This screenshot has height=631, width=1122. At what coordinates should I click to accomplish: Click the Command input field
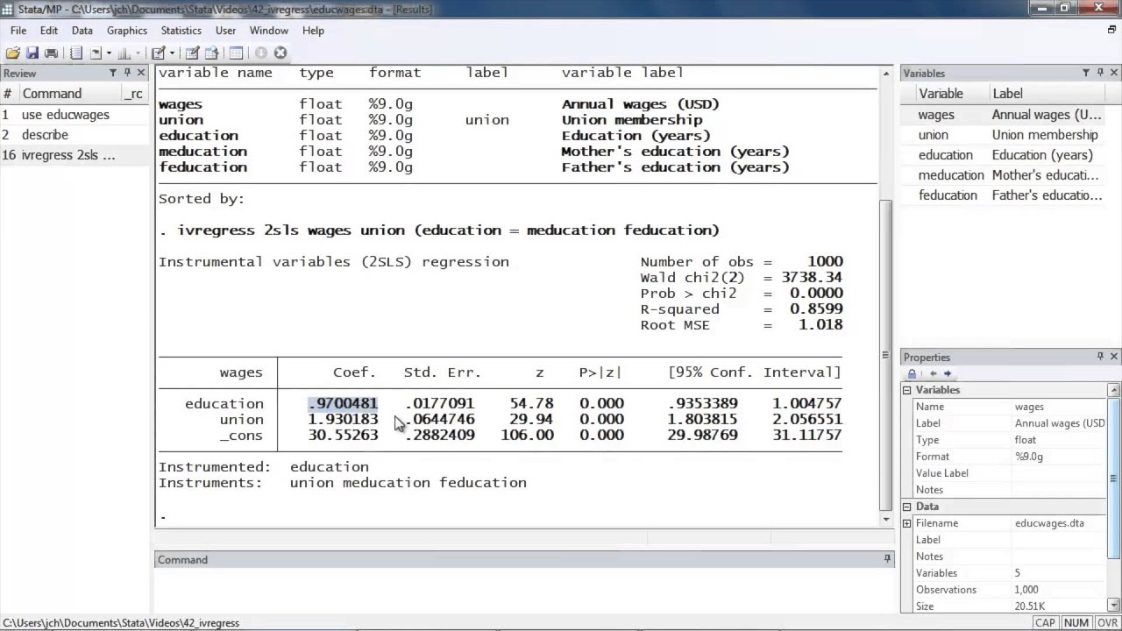[x=524, y=591]
